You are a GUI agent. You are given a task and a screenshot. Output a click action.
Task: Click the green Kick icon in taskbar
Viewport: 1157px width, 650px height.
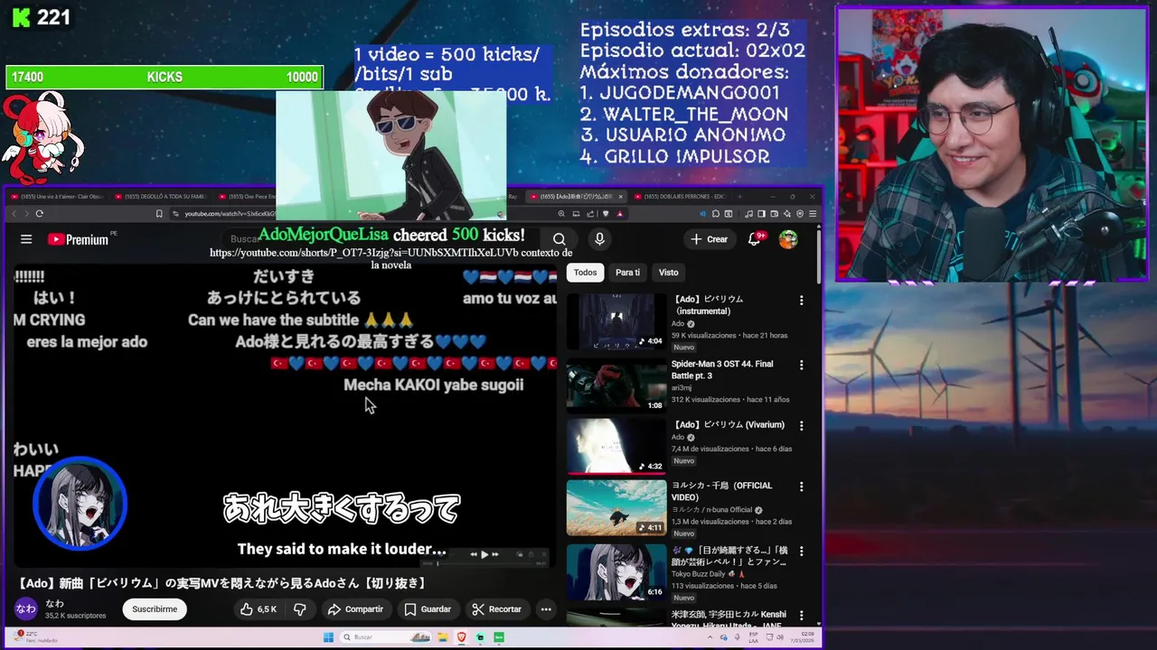pyautogui.click(x=499, y=637)
